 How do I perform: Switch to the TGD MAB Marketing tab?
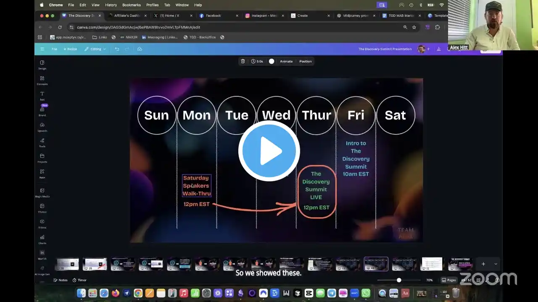[401, 16]
